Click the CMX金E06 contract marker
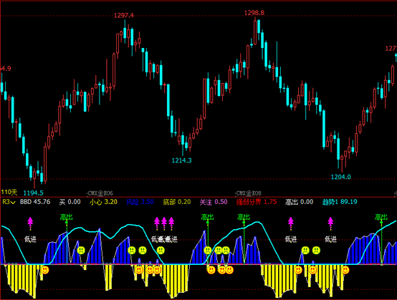The height and width of the screenshot is (300, 397). point(100,193)
